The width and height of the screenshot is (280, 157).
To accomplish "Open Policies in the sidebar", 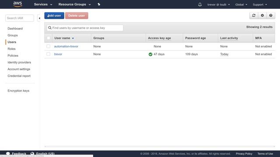I will tap(13, 55).
